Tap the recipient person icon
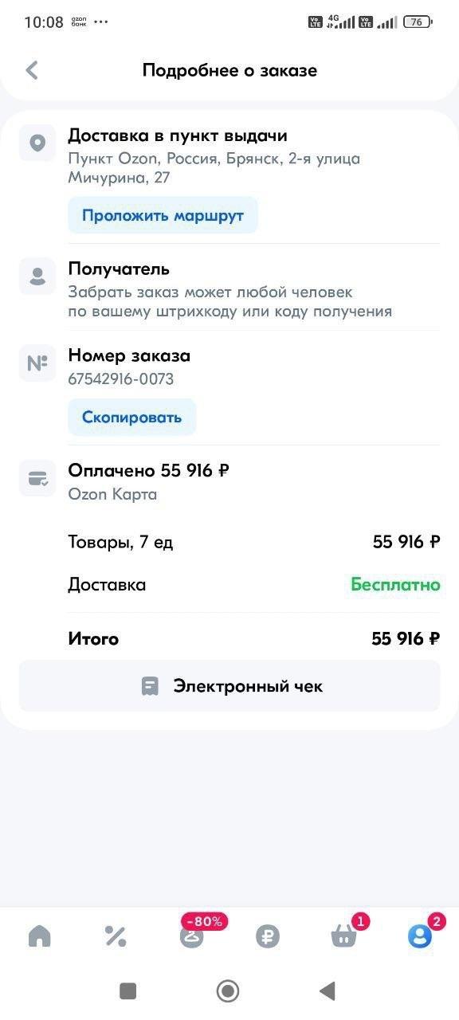 click(37, 277)
